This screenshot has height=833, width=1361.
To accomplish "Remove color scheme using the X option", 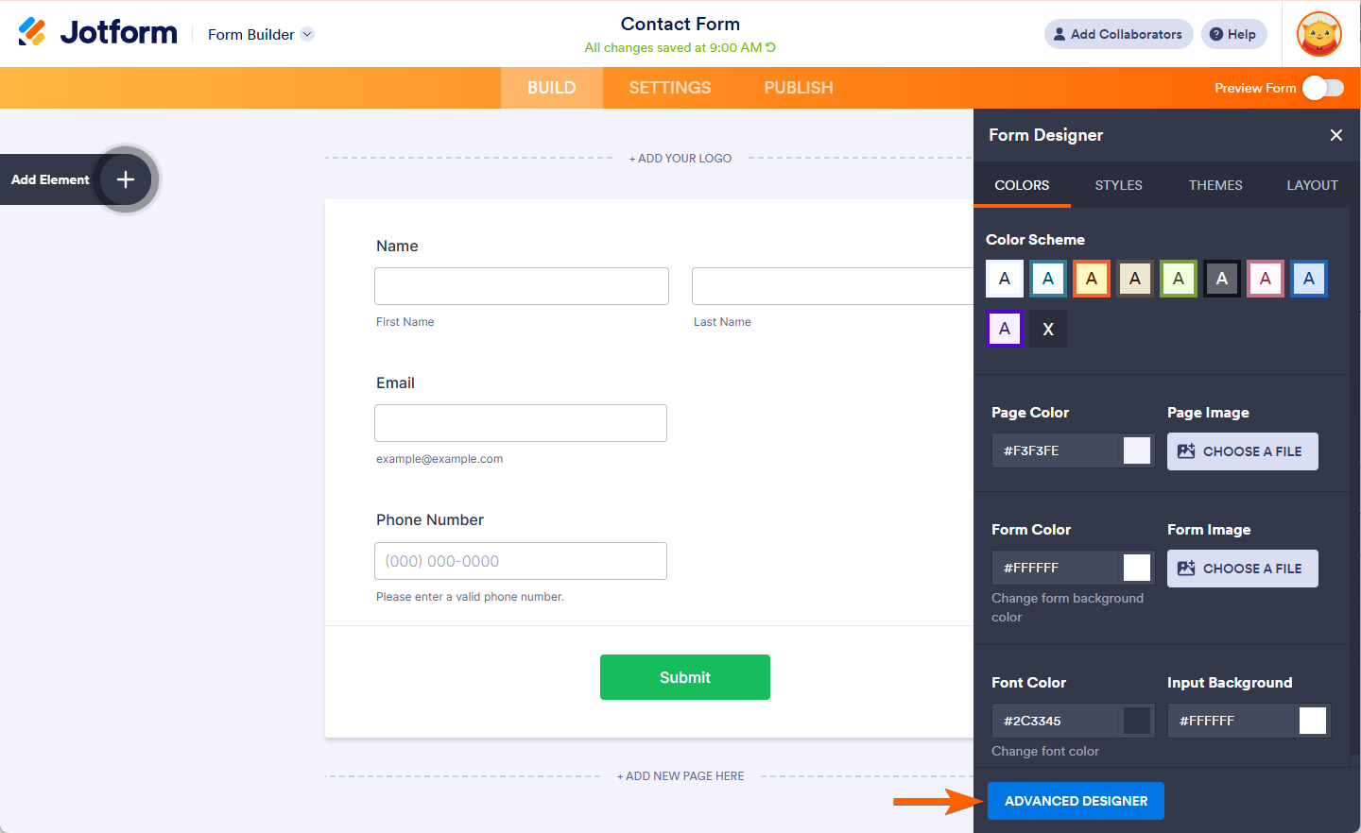I will 1047,329.
